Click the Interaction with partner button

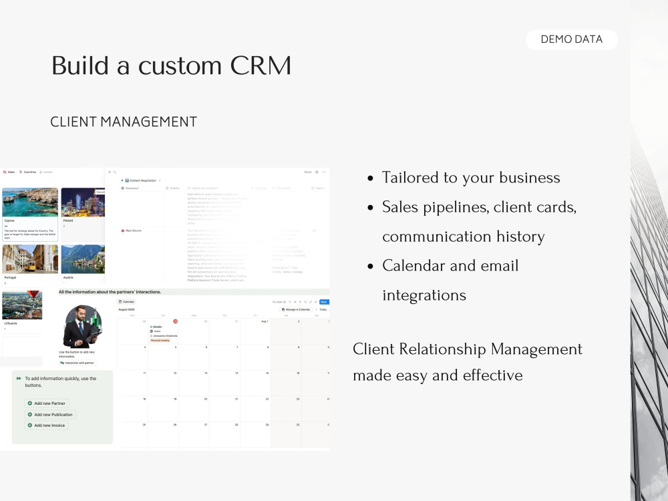77,363
